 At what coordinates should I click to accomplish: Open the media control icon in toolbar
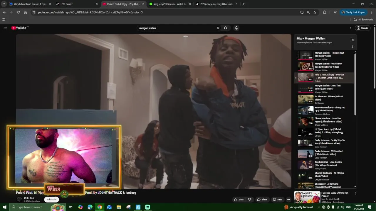coord(335,12)
